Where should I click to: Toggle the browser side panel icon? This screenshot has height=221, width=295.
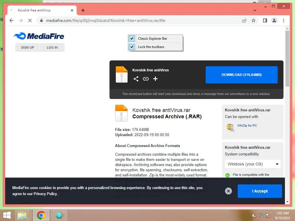pos(265,20)
